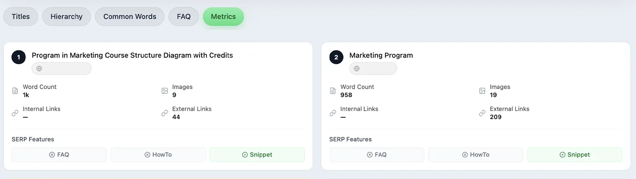Image resolution: width=636 pixels, height=179 pixels.
Task: Click the Images icon in result 2
Action: point(482,91)
